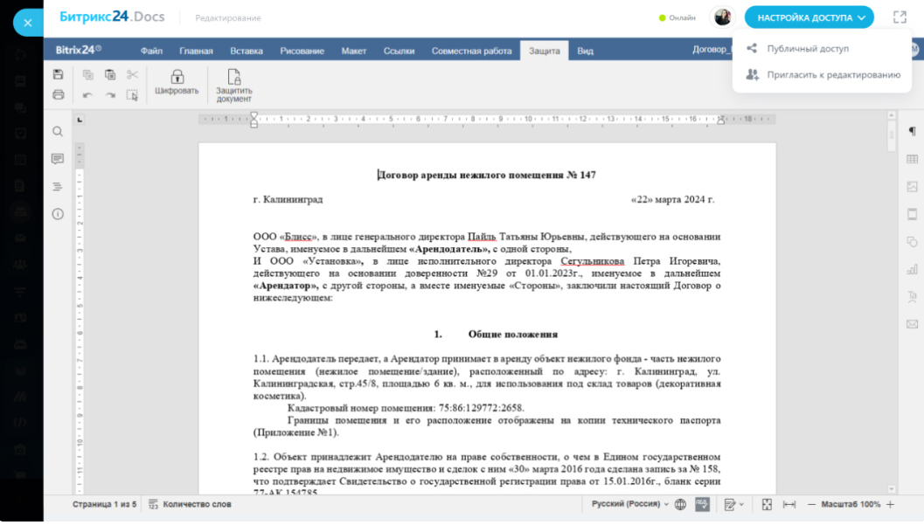
Task: Switch to the Рисование tab
Action: click(x=302, y=52)
